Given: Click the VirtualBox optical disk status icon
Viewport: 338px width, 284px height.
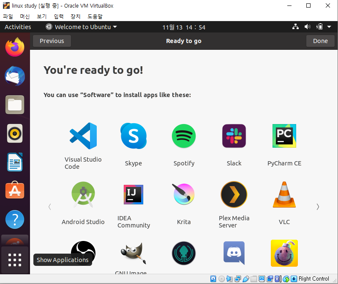Looking at the screenshot, I should tap(221, 279).
